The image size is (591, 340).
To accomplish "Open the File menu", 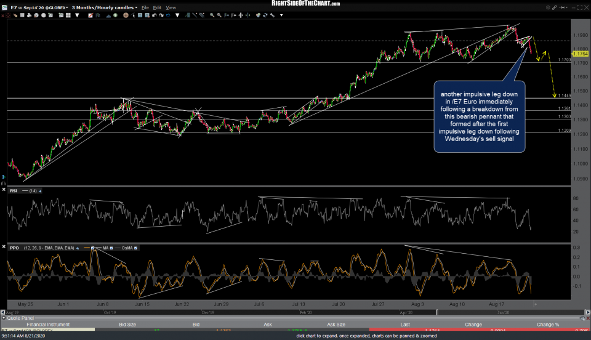I will coord(145,7).
